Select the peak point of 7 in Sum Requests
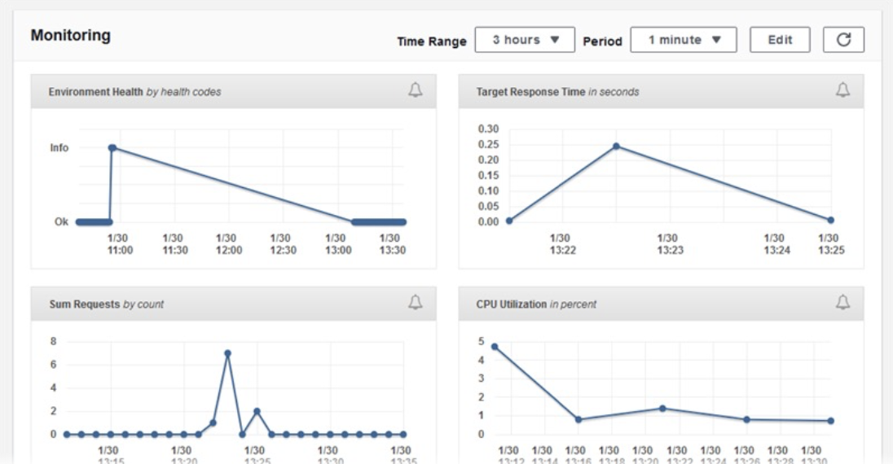Viewport: 893px width, 464px height. coord(227,353)
